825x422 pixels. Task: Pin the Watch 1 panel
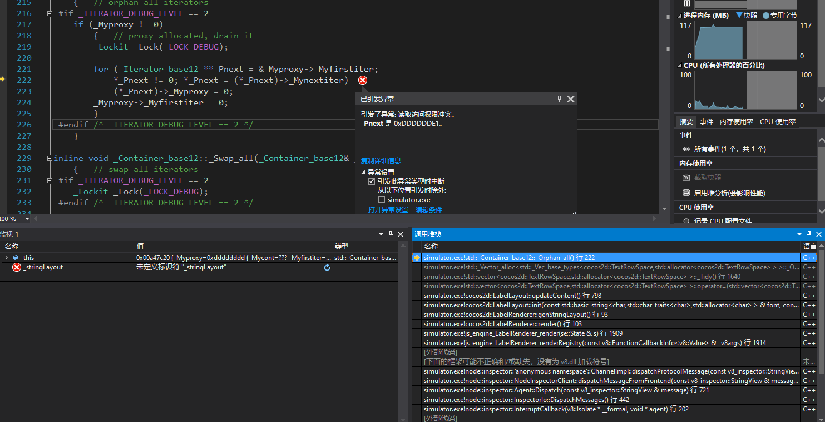391,234
